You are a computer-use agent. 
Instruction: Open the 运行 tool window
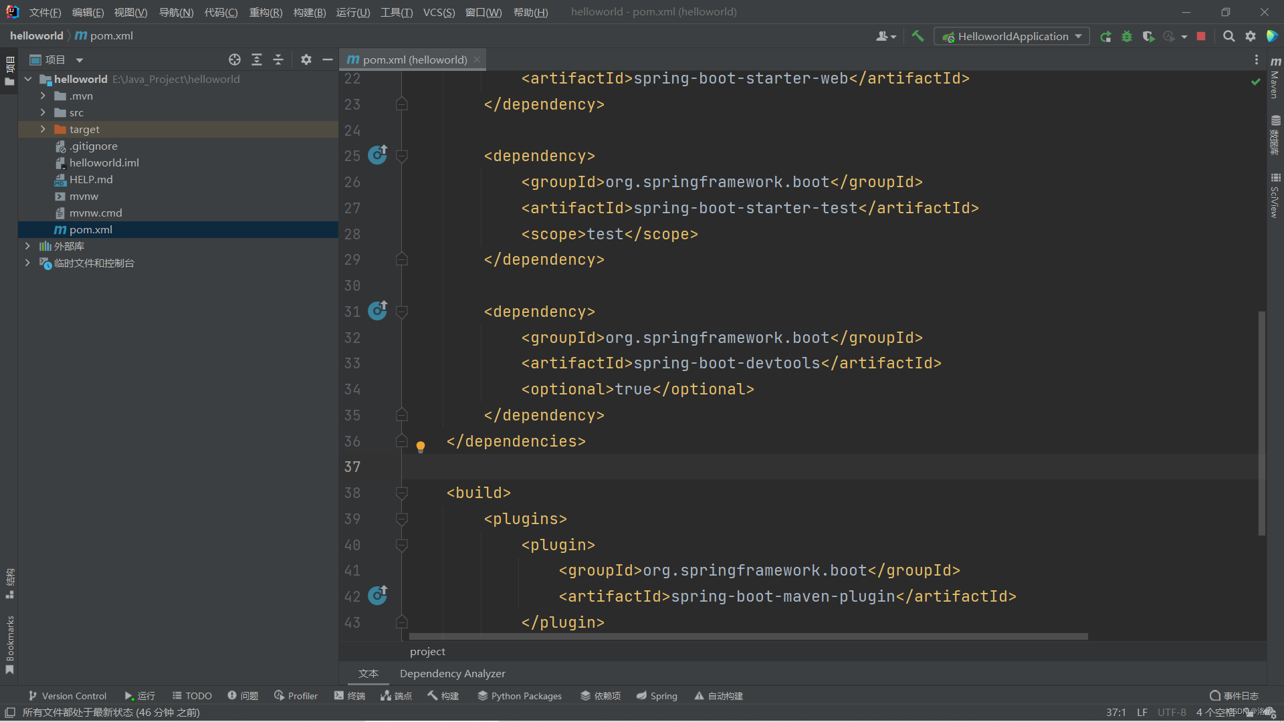point(140,696)
